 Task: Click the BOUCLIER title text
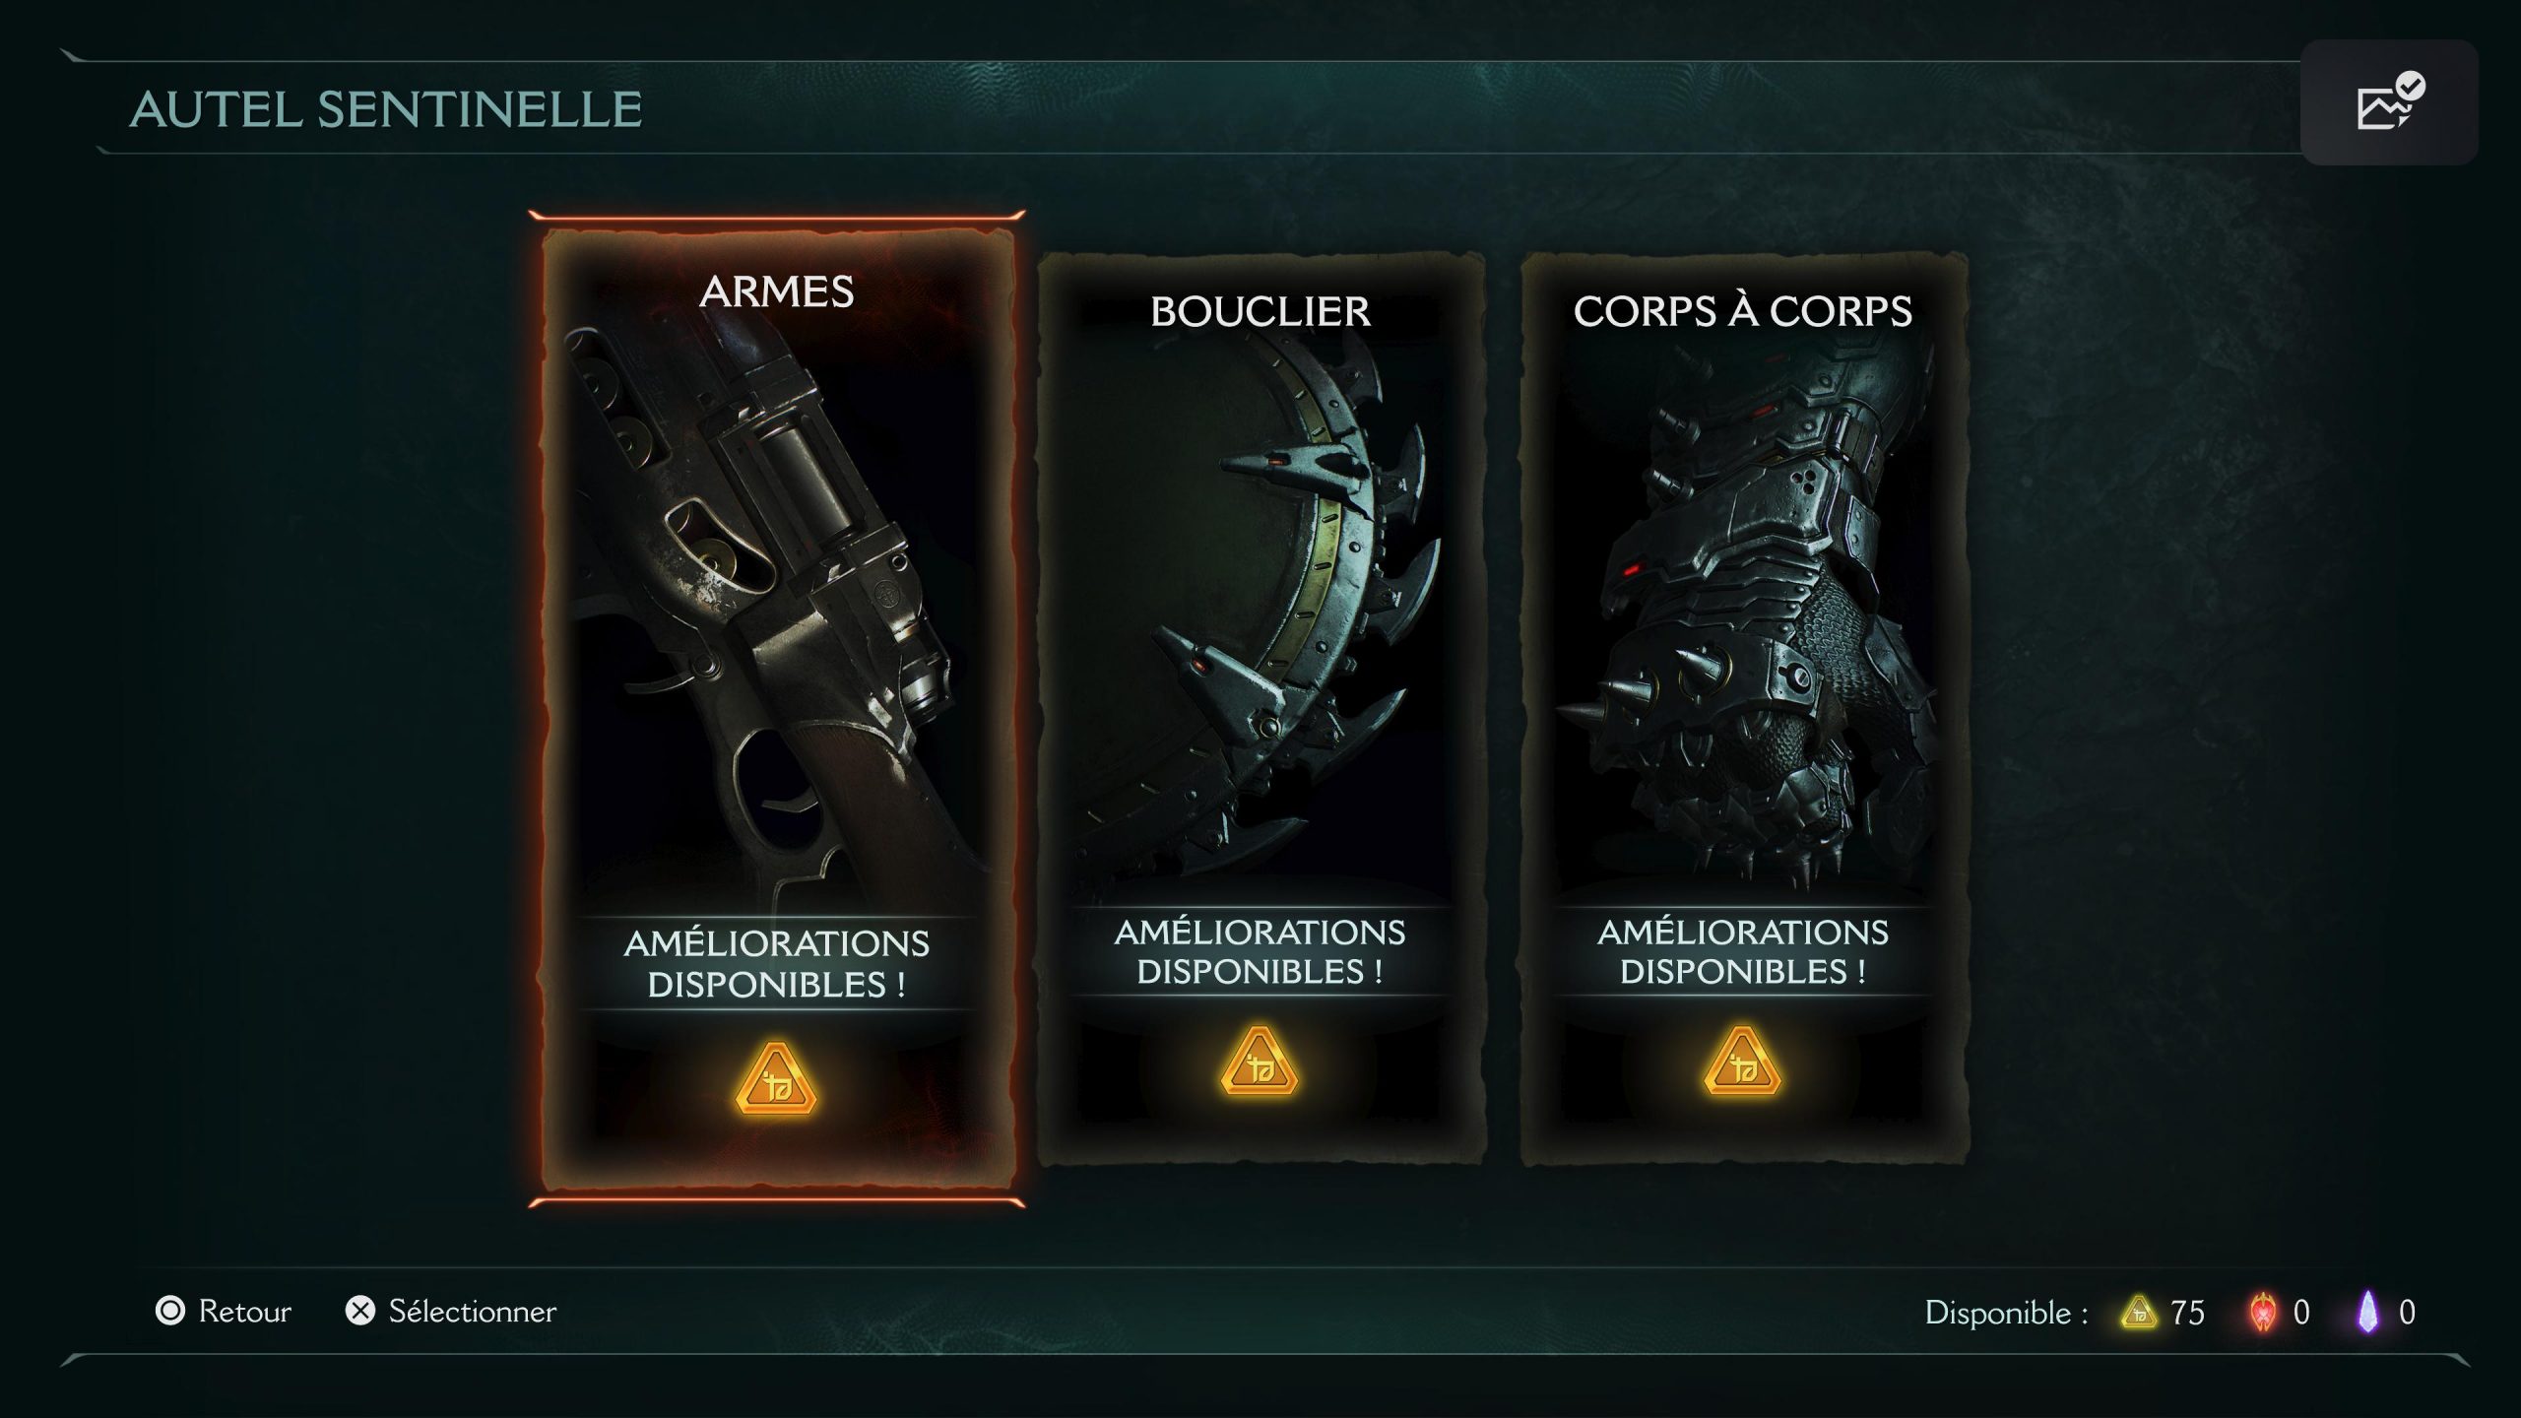tap(1260, 311)
